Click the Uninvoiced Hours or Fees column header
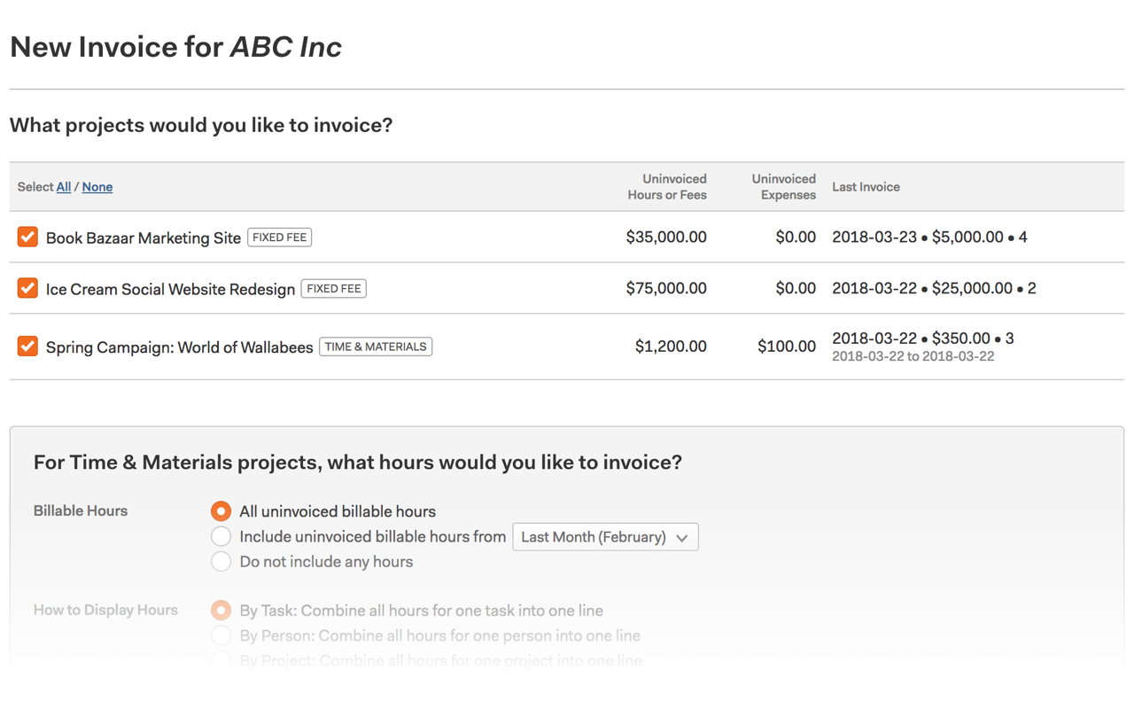The width and height of the screenshot is (1134, 709). tap(666, 186)
